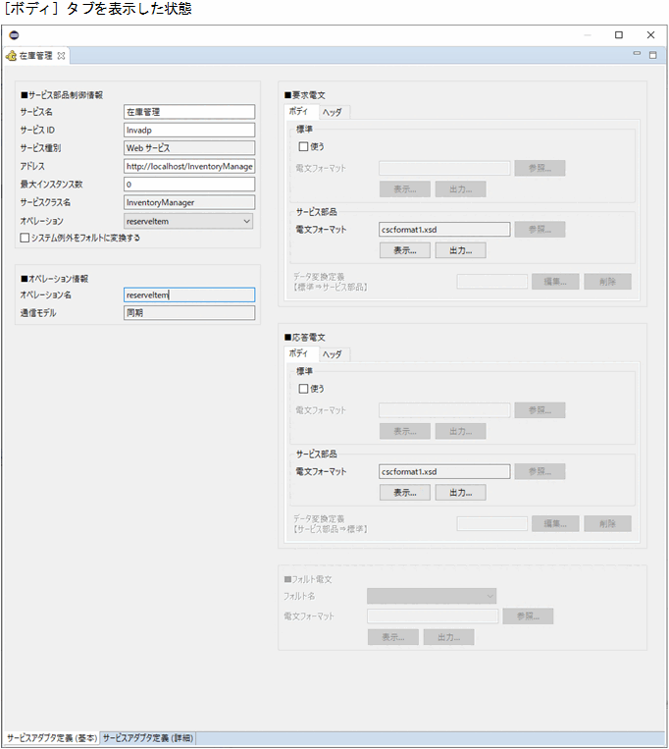The height and width of the screenshot is (749, 669).
Task: Click 表示 button under 要求電文 標準
Action: pos(405,189)
